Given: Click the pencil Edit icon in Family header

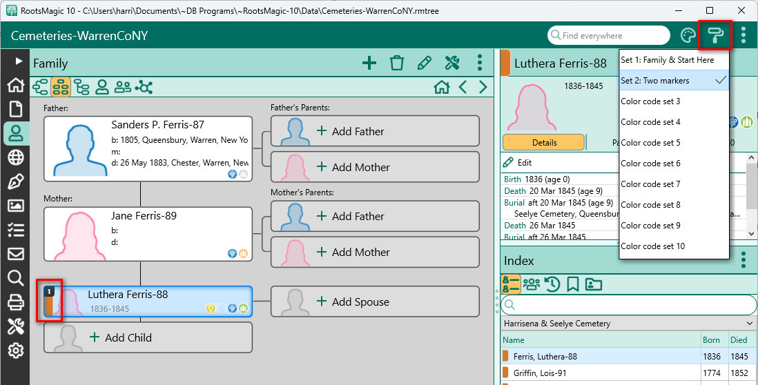Looking at the screenshot, I should point(424,63).
